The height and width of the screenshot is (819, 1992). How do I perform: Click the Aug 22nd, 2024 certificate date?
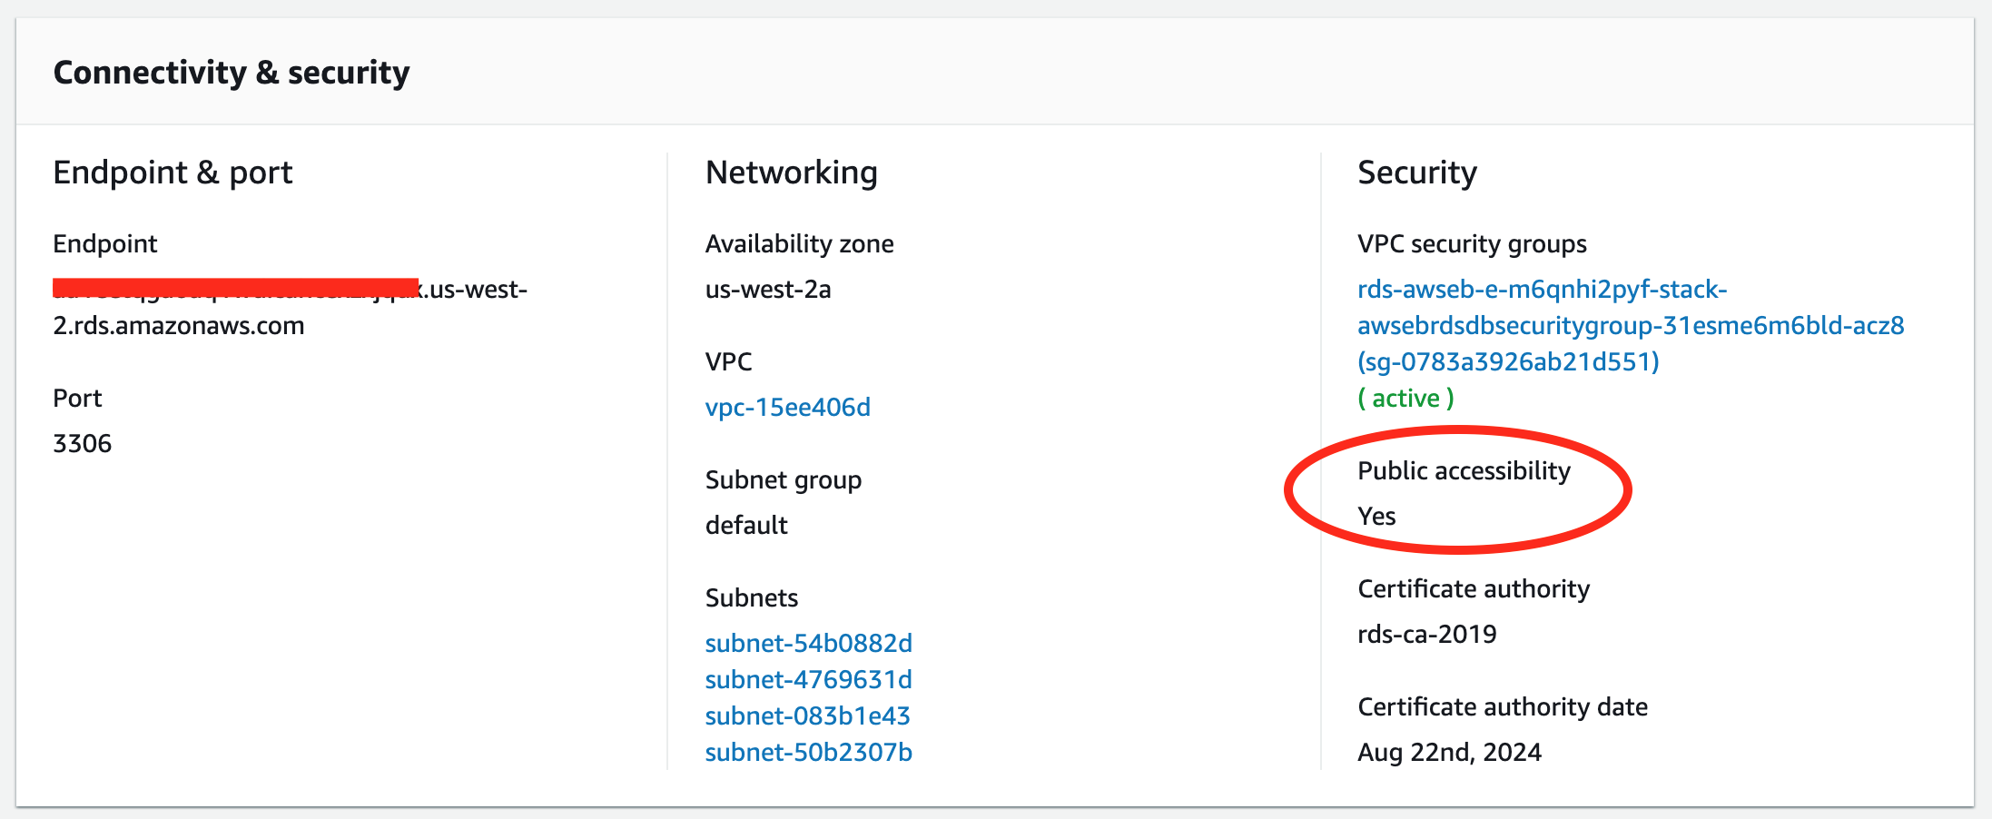coord(1449,752)
